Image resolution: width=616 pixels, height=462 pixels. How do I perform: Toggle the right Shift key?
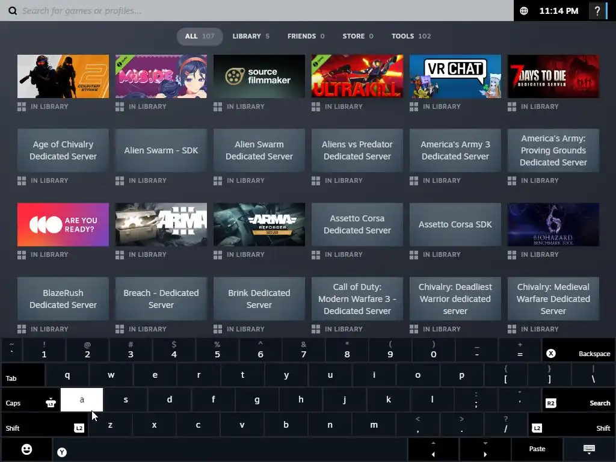point(571,425)
